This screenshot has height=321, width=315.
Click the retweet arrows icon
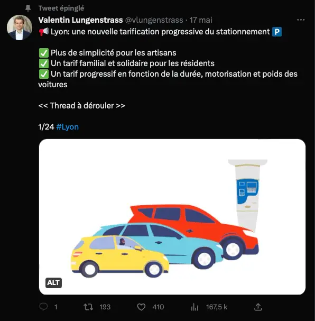(88, 307)
